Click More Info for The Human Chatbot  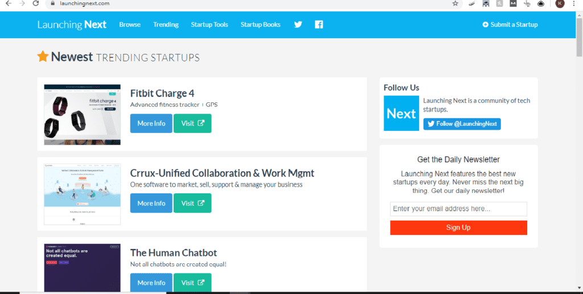151,283
